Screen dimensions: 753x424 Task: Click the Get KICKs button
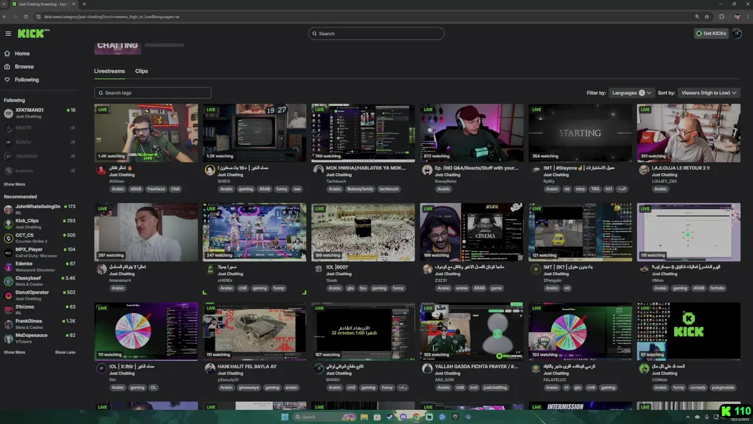[x=711, y=34]
